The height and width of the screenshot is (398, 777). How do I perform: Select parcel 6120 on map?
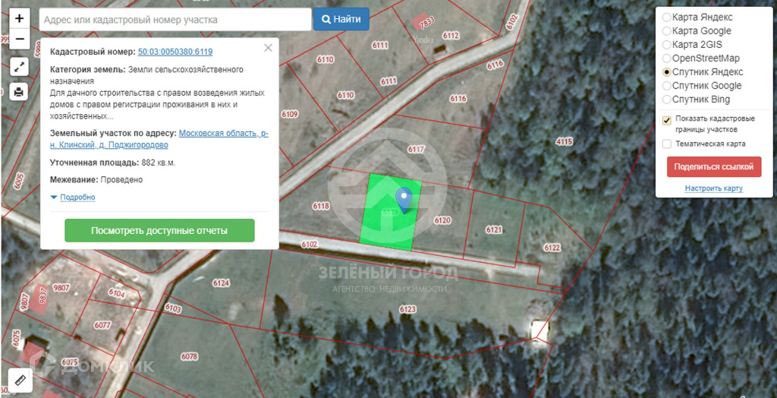coord(442,220)
